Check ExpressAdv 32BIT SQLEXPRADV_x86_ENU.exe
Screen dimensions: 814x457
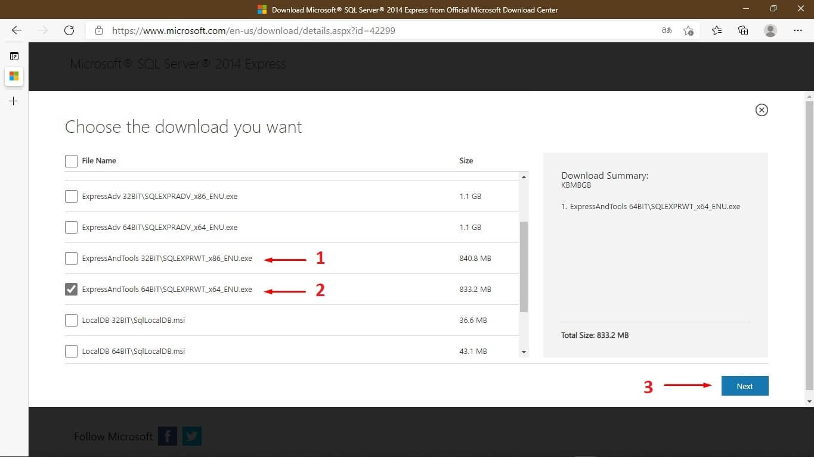71,196
